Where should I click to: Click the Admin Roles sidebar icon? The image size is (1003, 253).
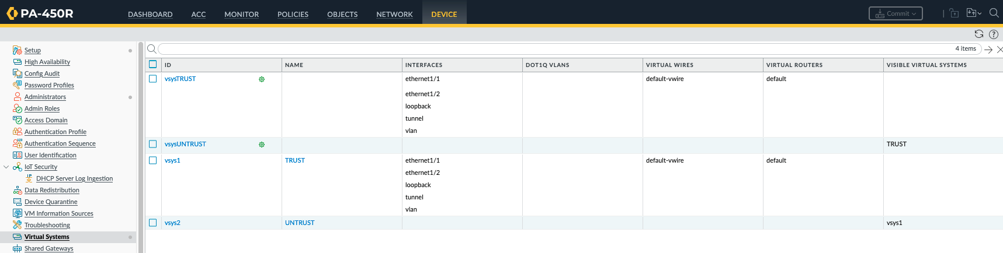pyautogui.click(x=18, y=108)
